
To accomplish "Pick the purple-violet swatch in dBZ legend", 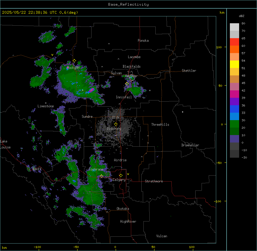I will click(234, 101).
